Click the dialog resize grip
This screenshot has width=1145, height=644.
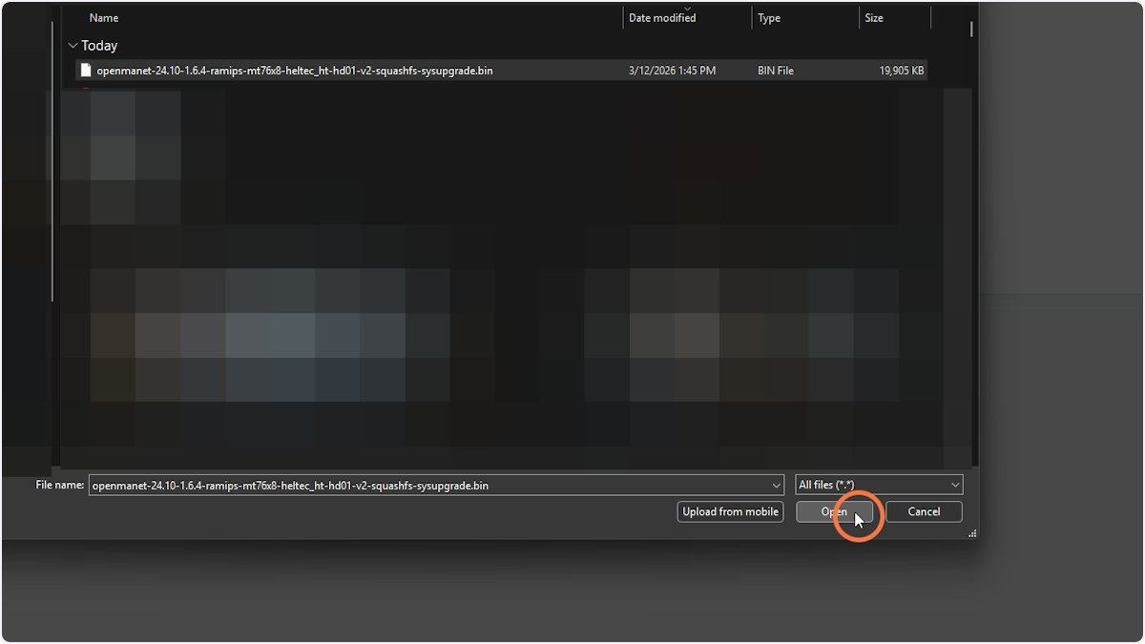coord(971,531)
